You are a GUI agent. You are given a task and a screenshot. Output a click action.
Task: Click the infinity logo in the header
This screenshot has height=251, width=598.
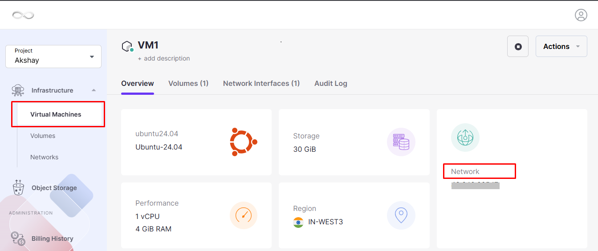coord(23,16)
